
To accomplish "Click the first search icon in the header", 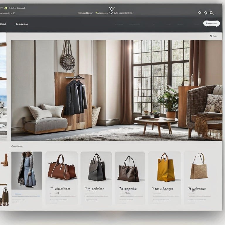I will [x=200, y=13].
